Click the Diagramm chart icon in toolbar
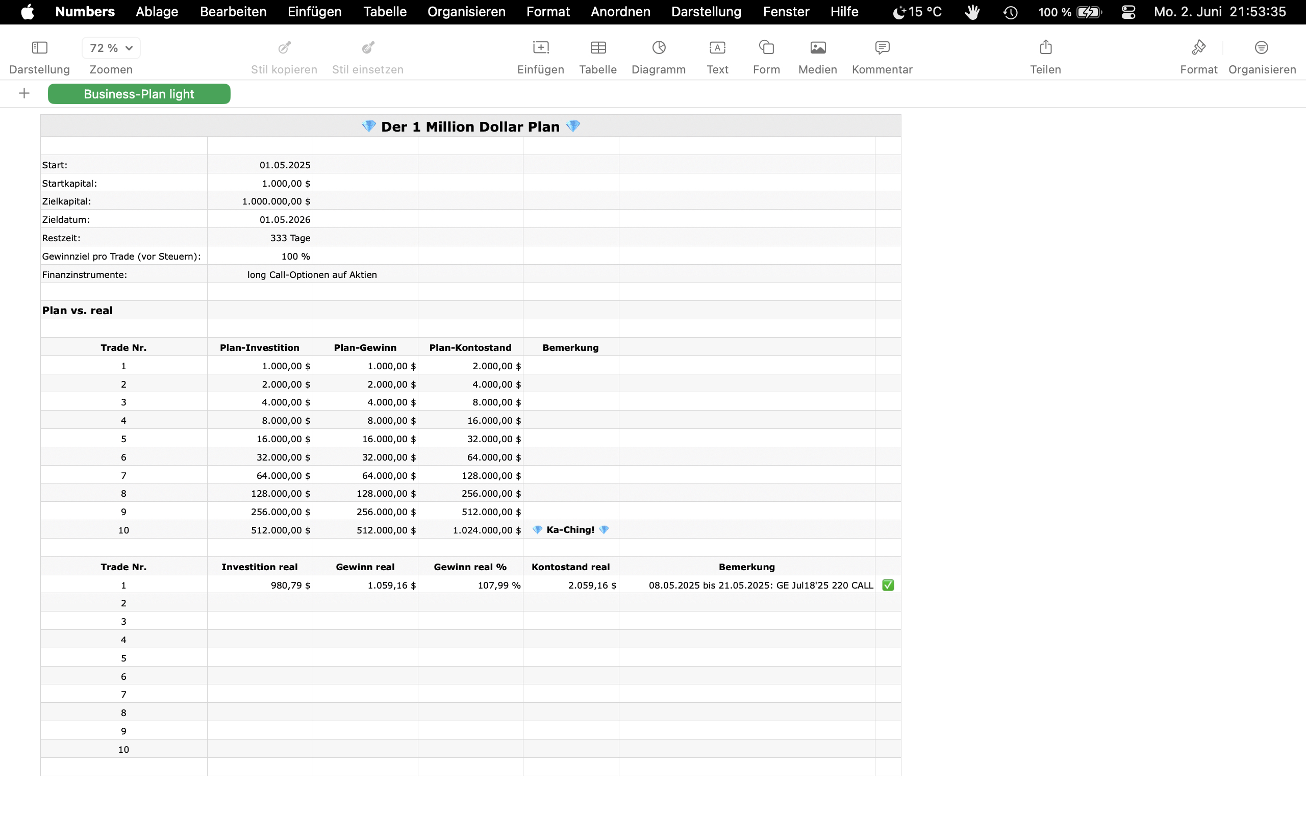This screenshot has width=1306, height=816. 659,48
